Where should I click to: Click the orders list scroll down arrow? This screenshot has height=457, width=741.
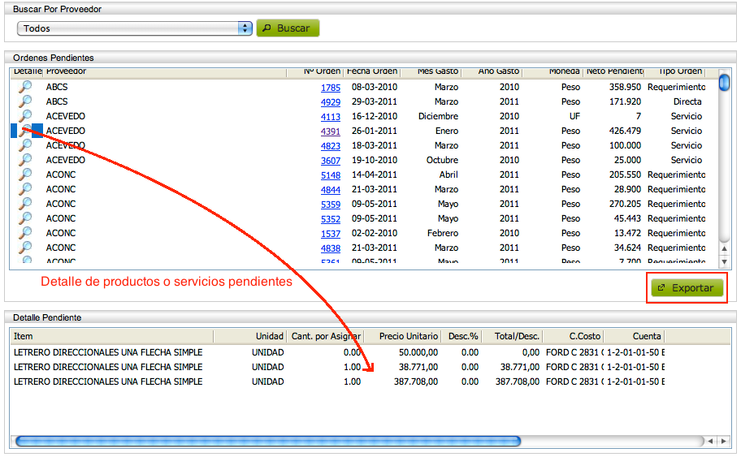pyautogui.click(x=724, y=261)
